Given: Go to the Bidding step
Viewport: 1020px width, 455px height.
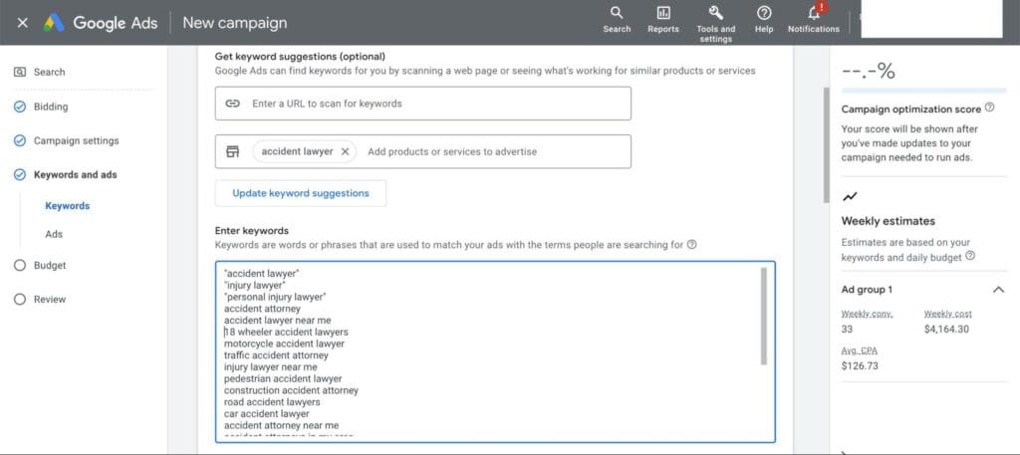Looking at the screenshot, I should coord(51,107).
